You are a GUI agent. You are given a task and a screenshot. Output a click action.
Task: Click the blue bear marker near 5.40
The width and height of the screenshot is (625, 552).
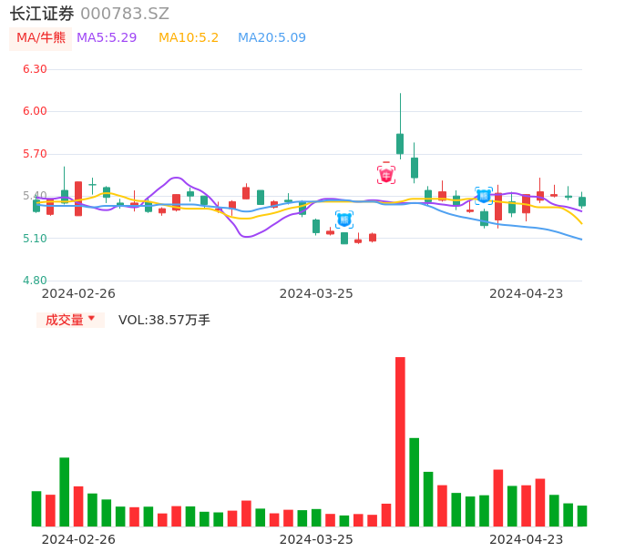pyautogui.click(x=484, y=196)
